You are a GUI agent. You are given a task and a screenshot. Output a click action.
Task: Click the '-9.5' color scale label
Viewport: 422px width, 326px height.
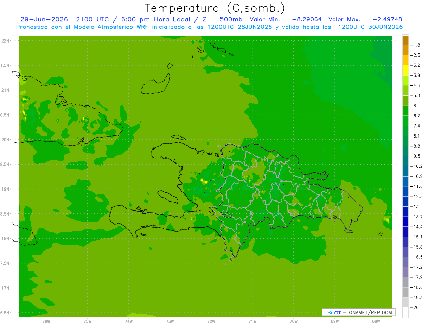(416, 156)
